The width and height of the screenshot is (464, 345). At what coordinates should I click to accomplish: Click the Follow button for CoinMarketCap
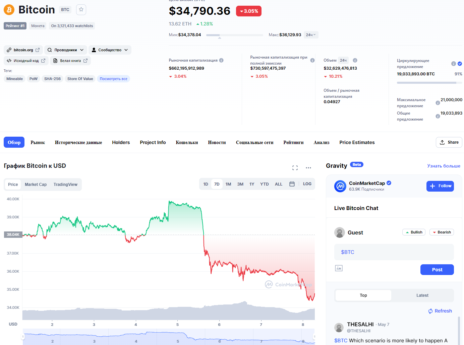pyautogui.click(x=440, y=186)
